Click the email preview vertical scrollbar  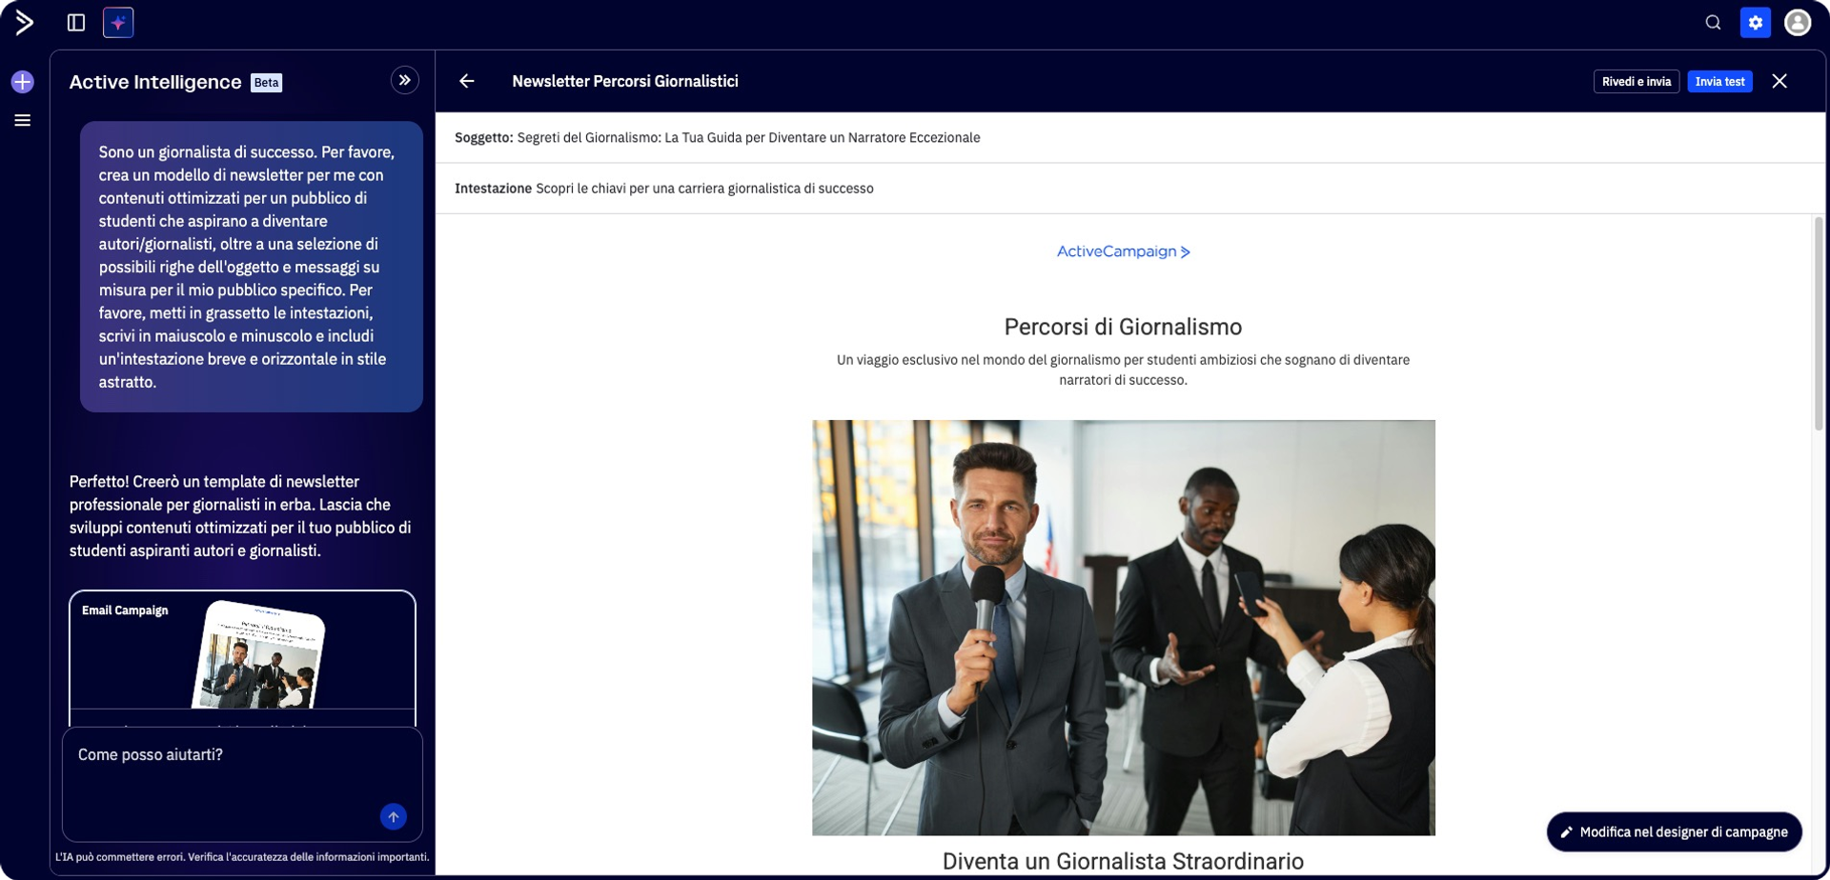1819,324
